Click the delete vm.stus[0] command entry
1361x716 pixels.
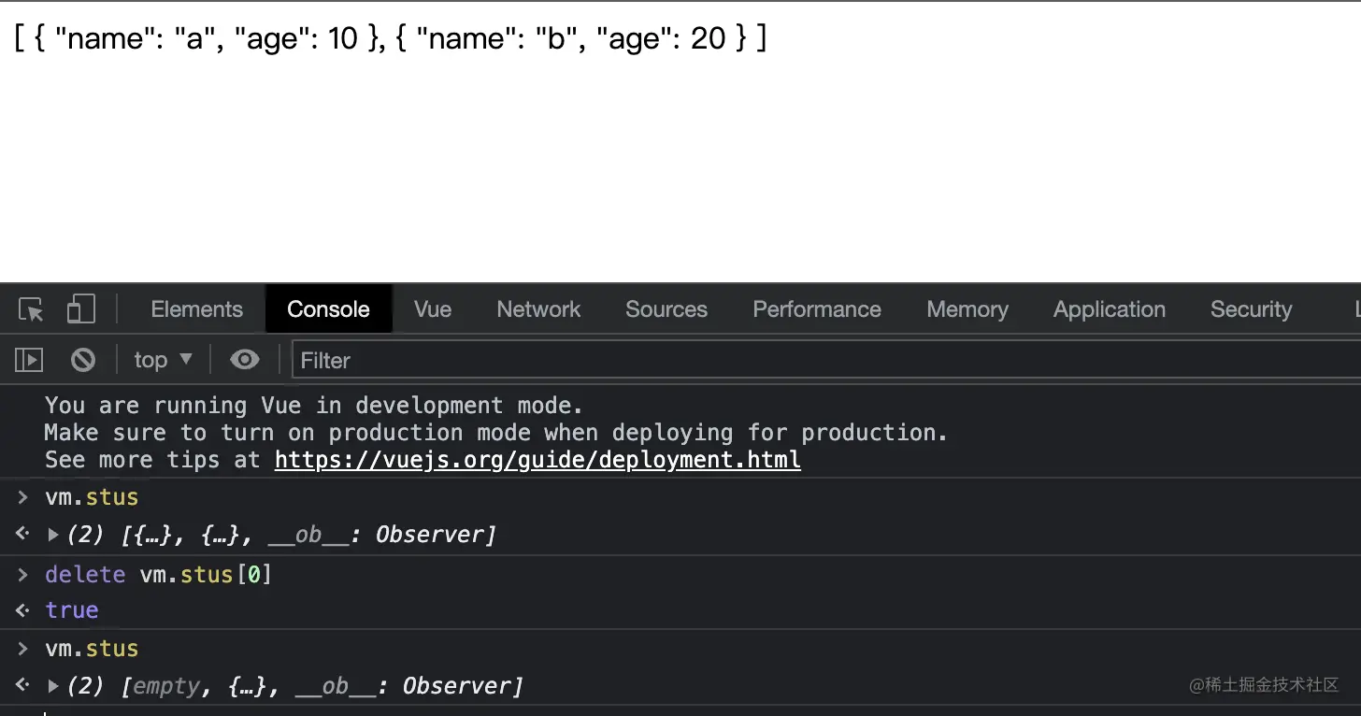pos(159,574)
